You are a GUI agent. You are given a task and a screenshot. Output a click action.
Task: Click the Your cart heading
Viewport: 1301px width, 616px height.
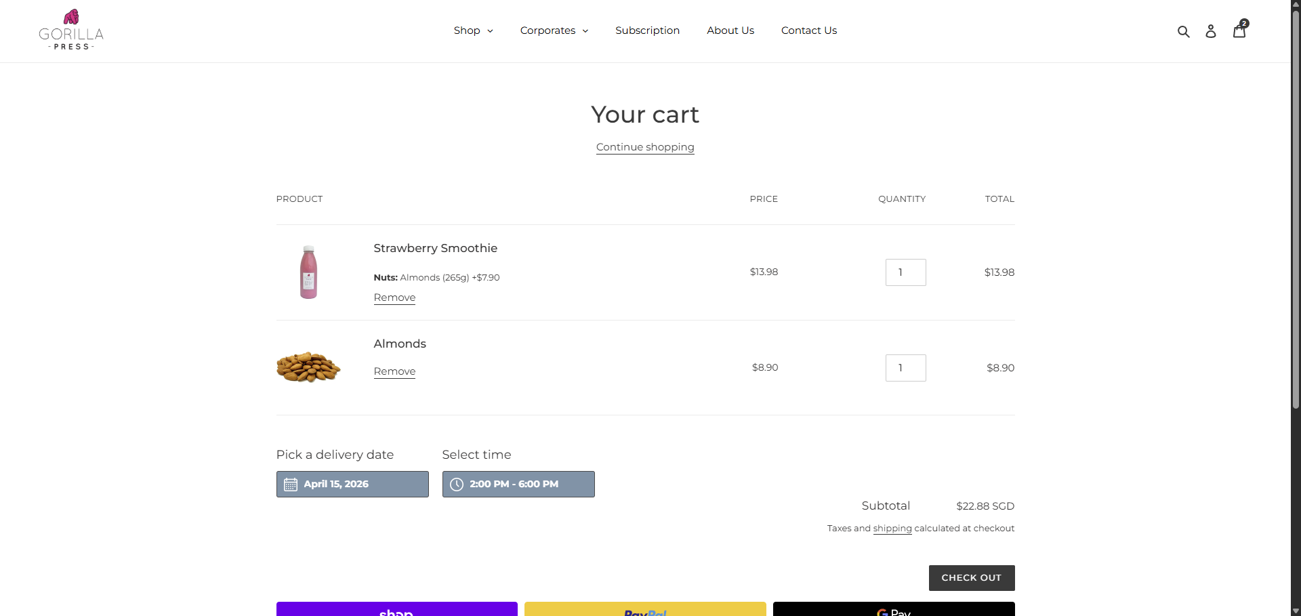pyautogui.click(x=645, y=115)
